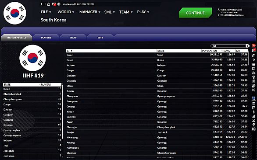Open the two-person roster icon in sidebar
This screenshot has width=257, height=160.
[x=254, y=73]
